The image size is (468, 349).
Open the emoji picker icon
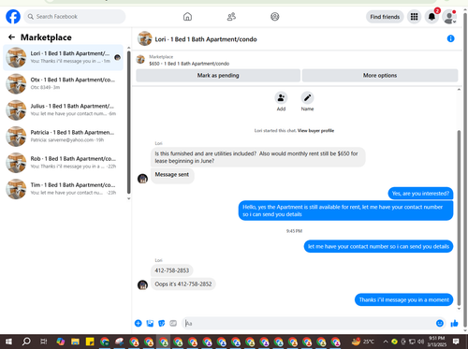pyautogui.click(x=440, y=324)
